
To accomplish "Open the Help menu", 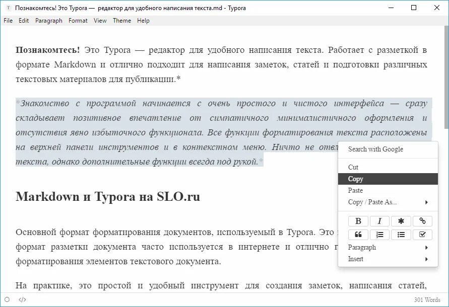I will tap(143, 21).
